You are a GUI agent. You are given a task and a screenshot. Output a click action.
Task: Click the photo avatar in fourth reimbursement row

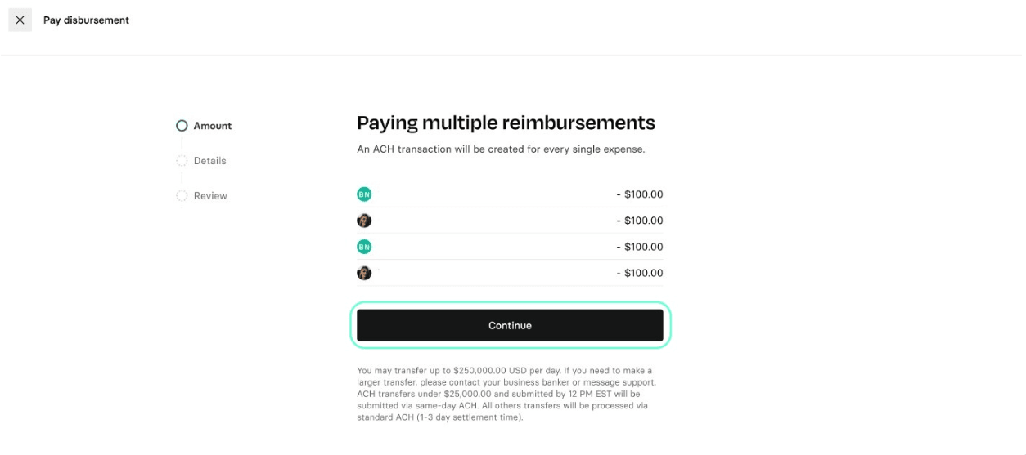tap(364, 273)
